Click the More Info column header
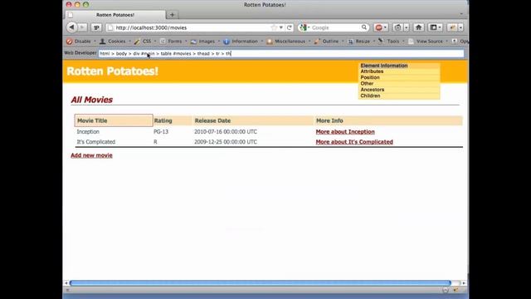The height and width of the screenshot is (299, 531). click(x=388, y=120)
